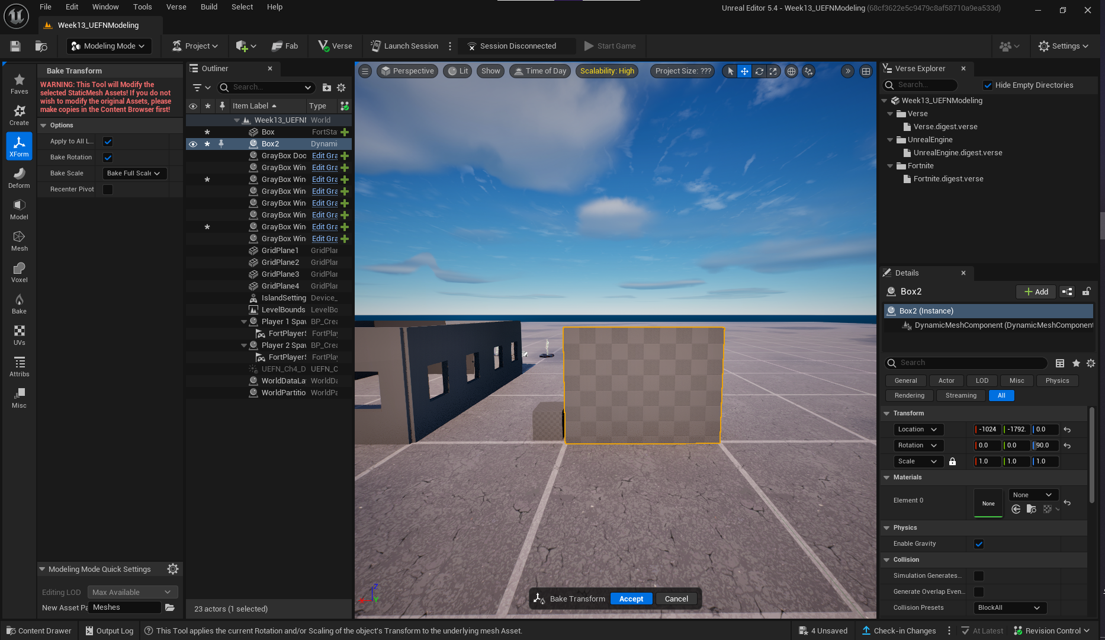
Task: Open the Model tool category
Action: click(x=19, y=209)
